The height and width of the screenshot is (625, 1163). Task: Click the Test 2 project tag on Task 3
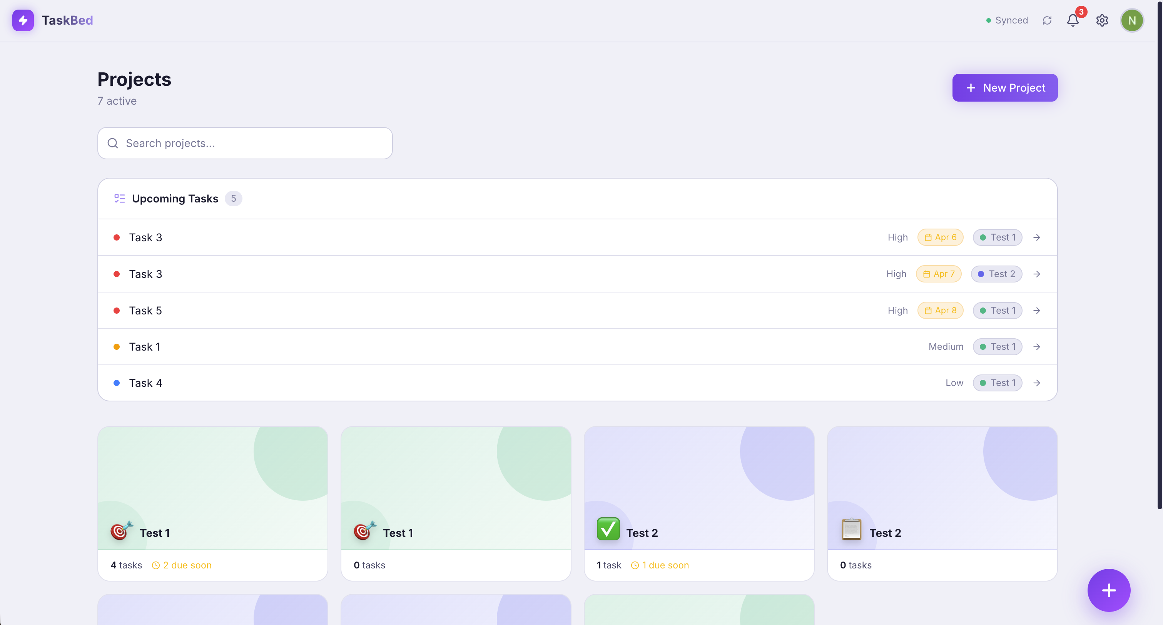point(996,274)
